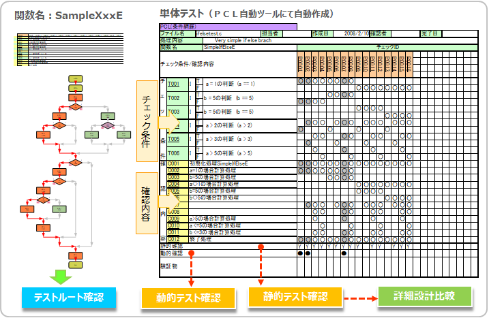Open the C001 confirmation item link
Screen dimensions: 489x318
(x=173, y=164)
